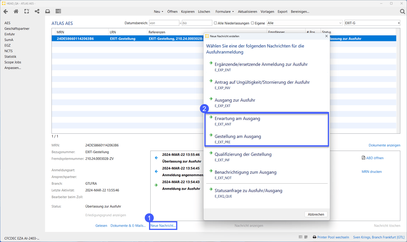Toggle the Eigene checkbox

click(252, 23)
